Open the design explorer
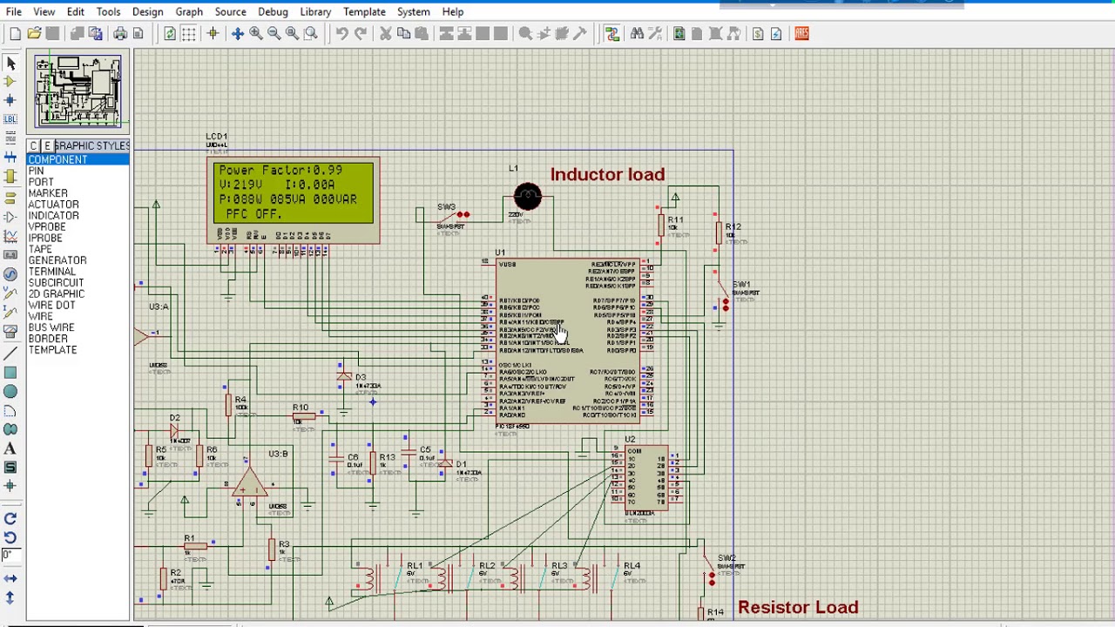The width and height of the screenshot is (1115, 627). (x=679, y=34)
